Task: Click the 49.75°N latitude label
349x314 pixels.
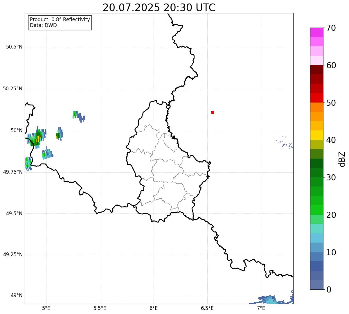Action: [x=13, y=172]
